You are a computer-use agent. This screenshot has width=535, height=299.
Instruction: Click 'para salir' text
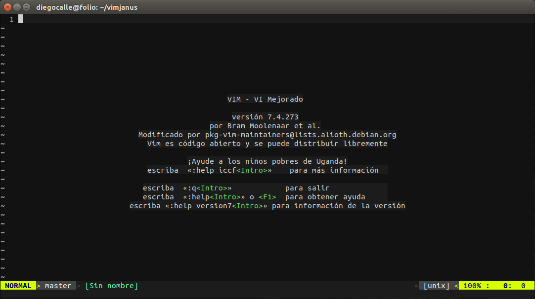coord(308,187)
